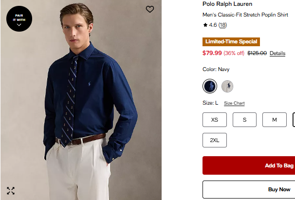
Task: Open fullscreen image view icon
Action: pos(11,191)
